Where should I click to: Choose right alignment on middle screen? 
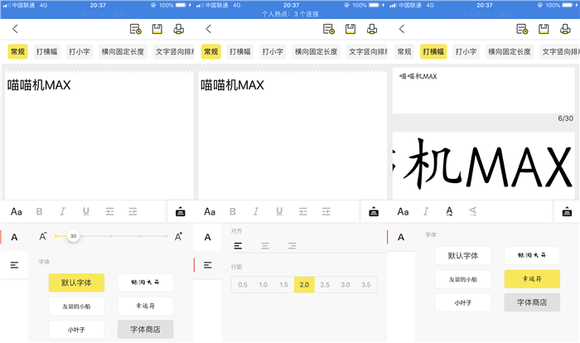coord(292,246)
